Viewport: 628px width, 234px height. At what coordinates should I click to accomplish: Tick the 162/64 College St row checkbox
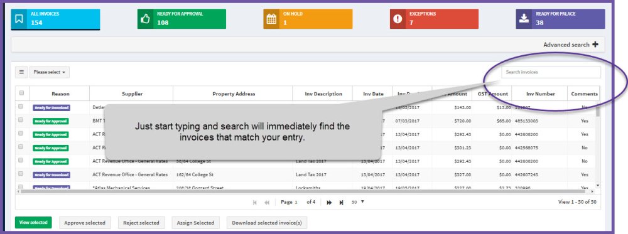tap(21, 174)
